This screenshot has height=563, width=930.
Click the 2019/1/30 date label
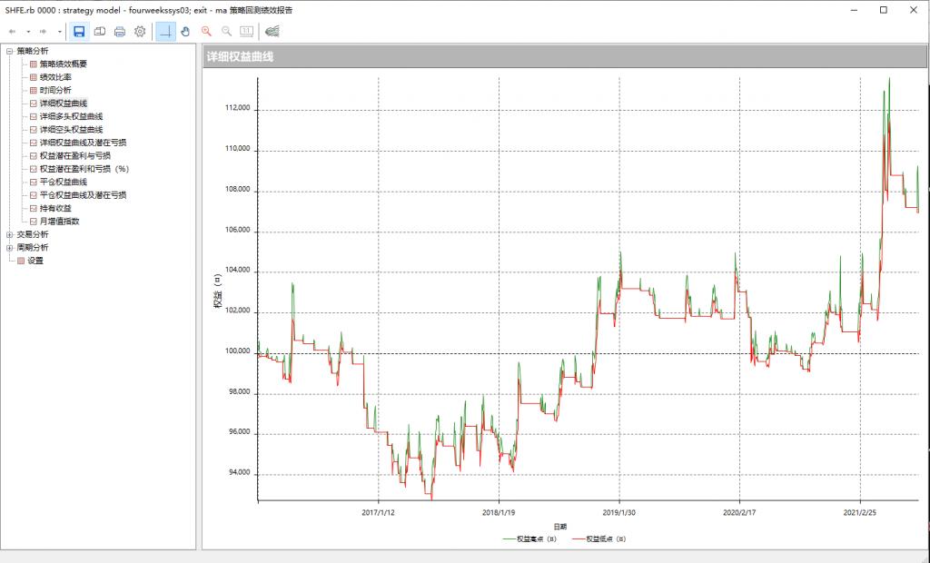(619, 512)
